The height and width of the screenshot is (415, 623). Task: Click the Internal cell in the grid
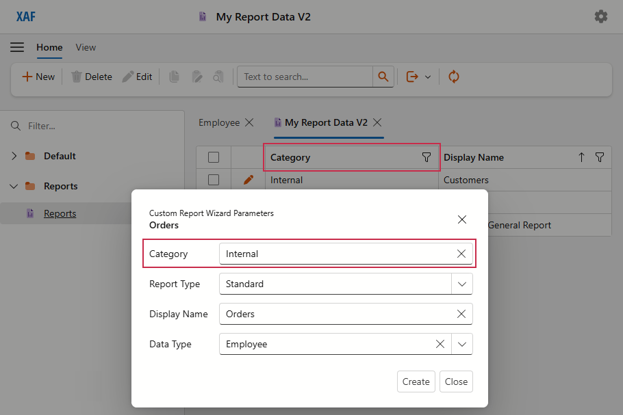[x=352, y=180]
